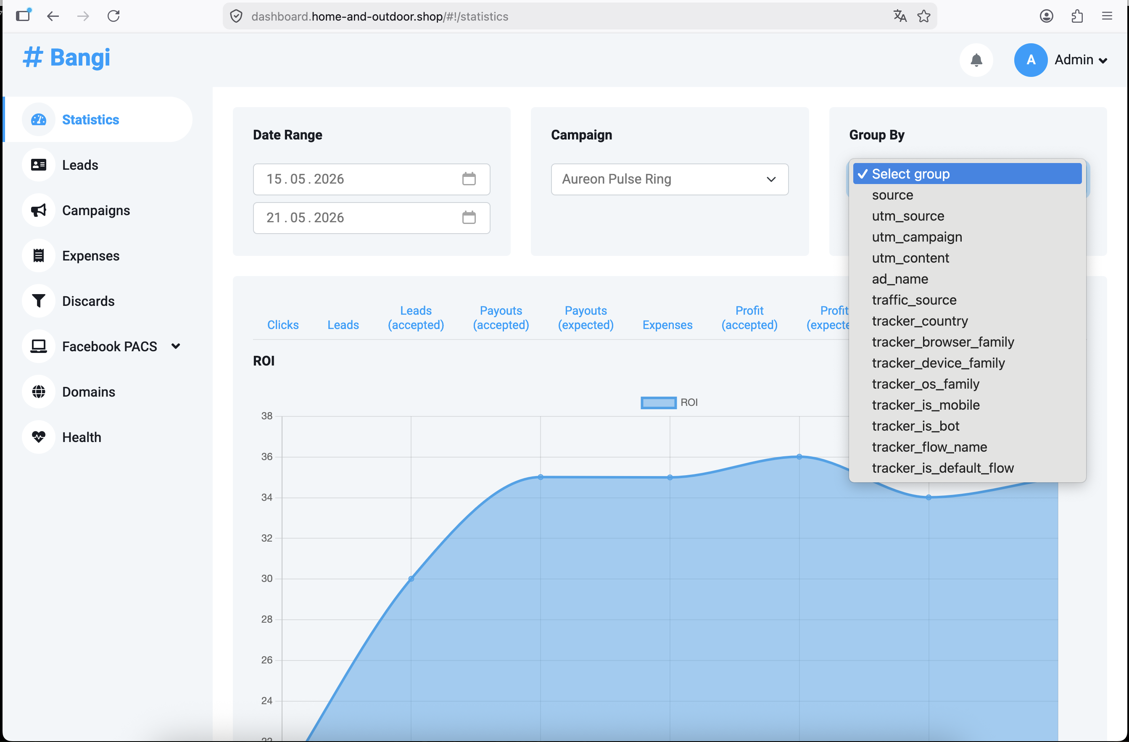This screenshot has height=742, width=1129.
Task: Open the browser account icon
Action: (x=1047, y=16)
